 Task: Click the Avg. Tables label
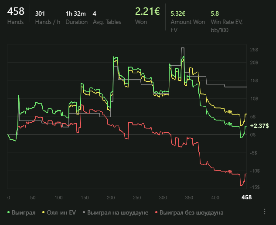(x=107, y=22)
